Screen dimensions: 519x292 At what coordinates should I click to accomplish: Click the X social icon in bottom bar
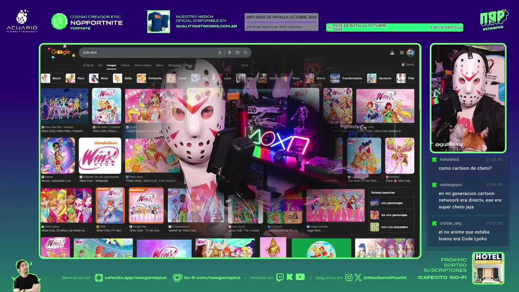358,277
